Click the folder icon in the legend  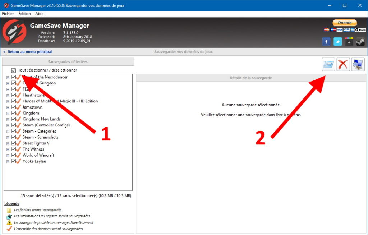(x=9, y=210)
